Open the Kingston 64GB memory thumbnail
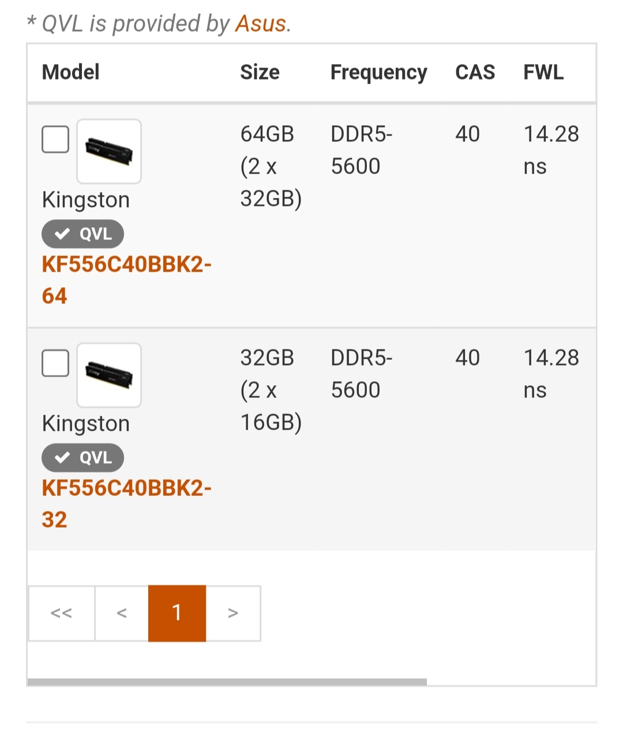 pos(109,152)
